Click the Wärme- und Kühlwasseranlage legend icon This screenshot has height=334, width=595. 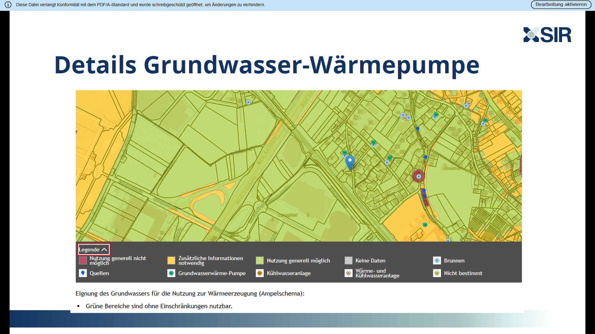[x=348, y=273]
